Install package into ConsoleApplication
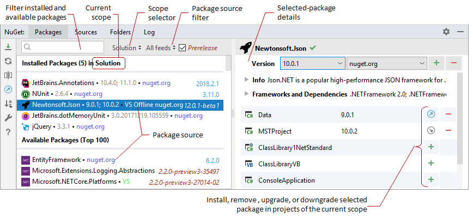Image resolution: width=473 pixels, height=217 pixels. coord(432,179)
